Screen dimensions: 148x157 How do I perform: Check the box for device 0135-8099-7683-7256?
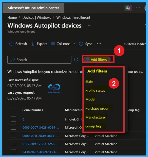click(x=13, y=144)
